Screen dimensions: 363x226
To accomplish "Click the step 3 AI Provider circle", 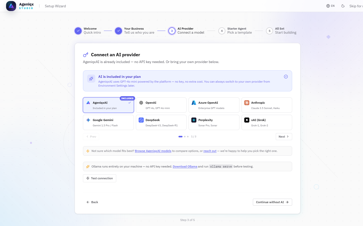I will [x=172, y=31].
